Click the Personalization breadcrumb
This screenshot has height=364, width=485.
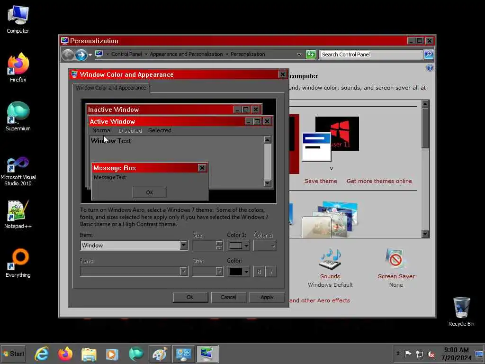coord(248,54)
